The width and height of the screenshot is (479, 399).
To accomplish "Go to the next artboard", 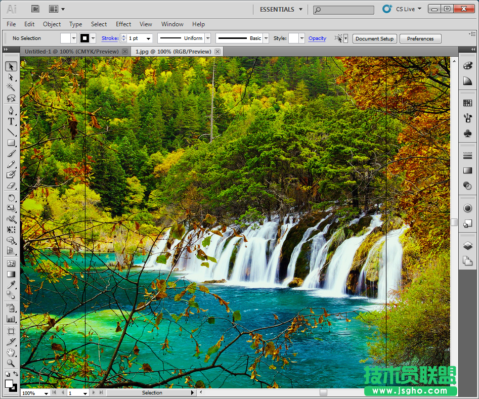I will (94, 392).
